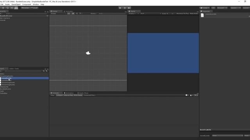Switch to the Game tab

[134, 11]
